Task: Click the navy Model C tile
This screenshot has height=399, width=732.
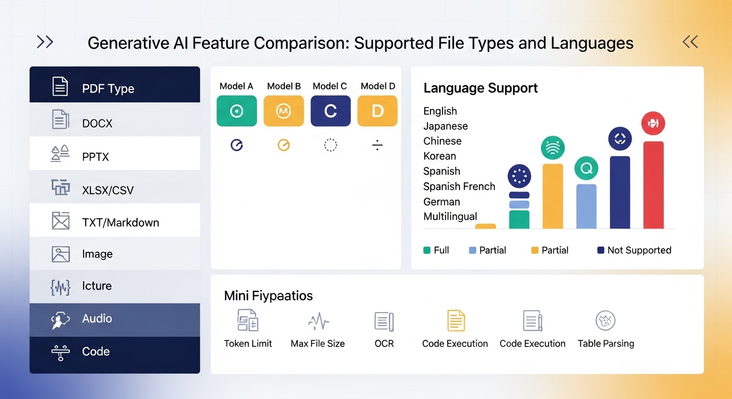Action: [331, 111]
